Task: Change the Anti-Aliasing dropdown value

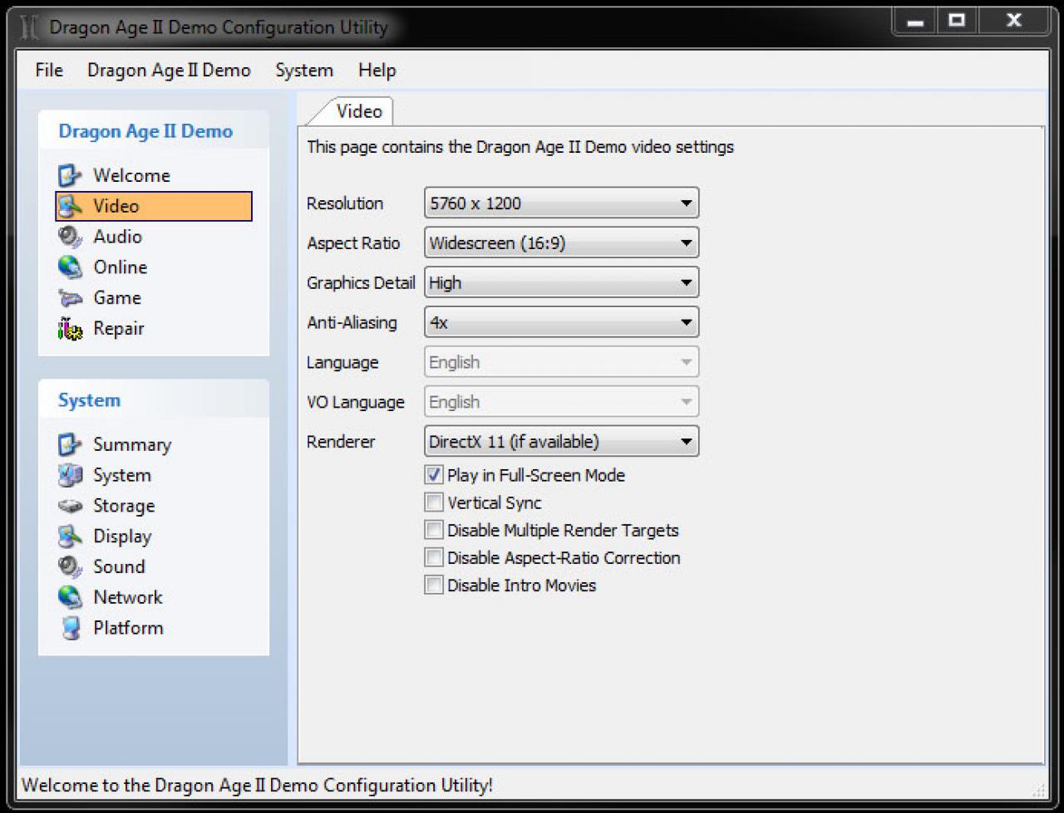Action: (x=561, y=323)
